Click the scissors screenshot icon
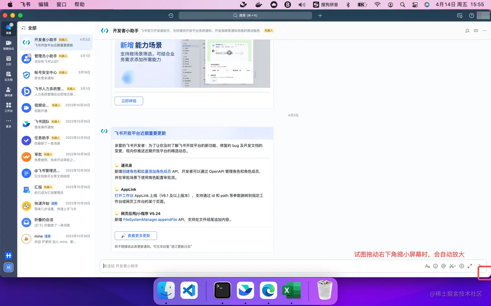 click(451, 266)
